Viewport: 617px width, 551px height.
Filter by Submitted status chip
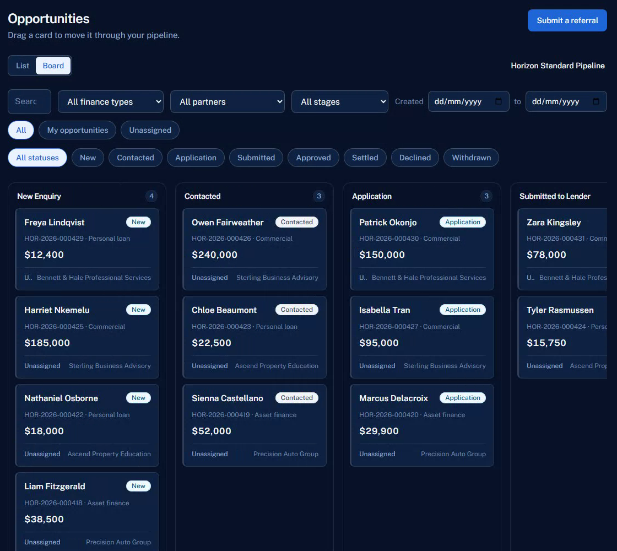pyautogui.click(x=256, y=158)
